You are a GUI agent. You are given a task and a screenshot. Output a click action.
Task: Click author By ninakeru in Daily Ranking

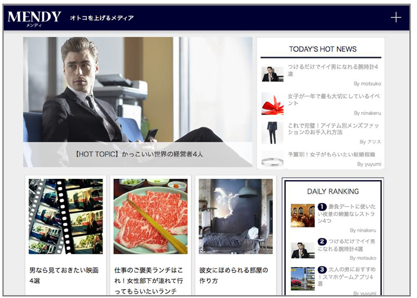[363, 231]
